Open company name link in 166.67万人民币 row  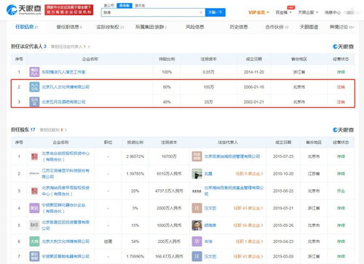66,256
